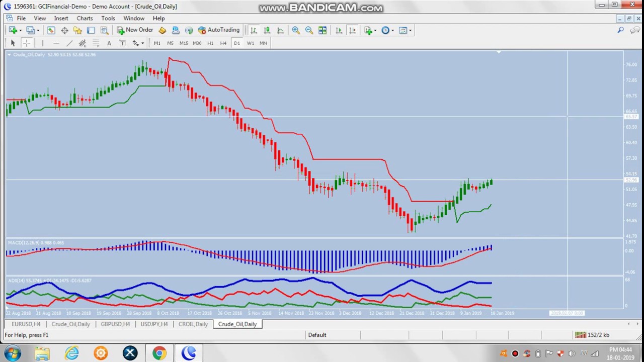
Task: Open the Templates dropdown
Action: (405, 30)
